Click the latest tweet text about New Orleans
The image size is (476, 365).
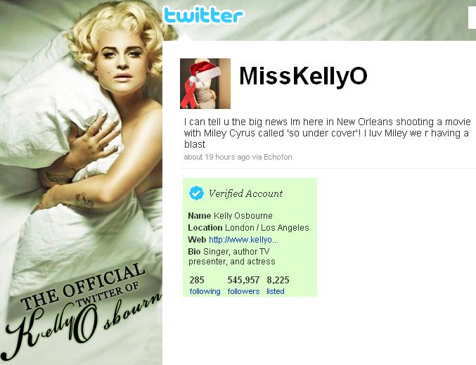point(327,133)
